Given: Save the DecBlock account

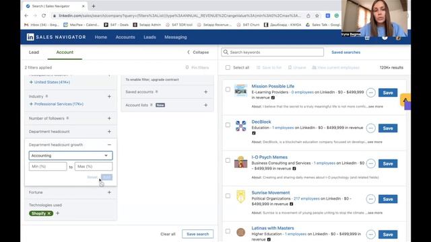Looking at the screenshot, I should tap(388, 128).
